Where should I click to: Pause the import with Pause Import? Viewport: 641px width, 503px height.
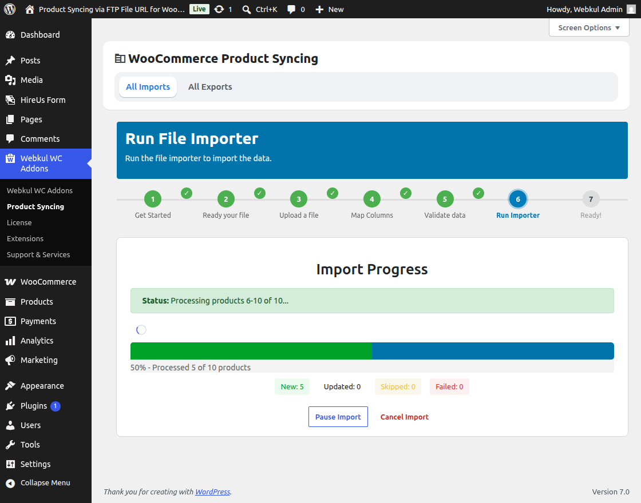click(x=338, y=417)
